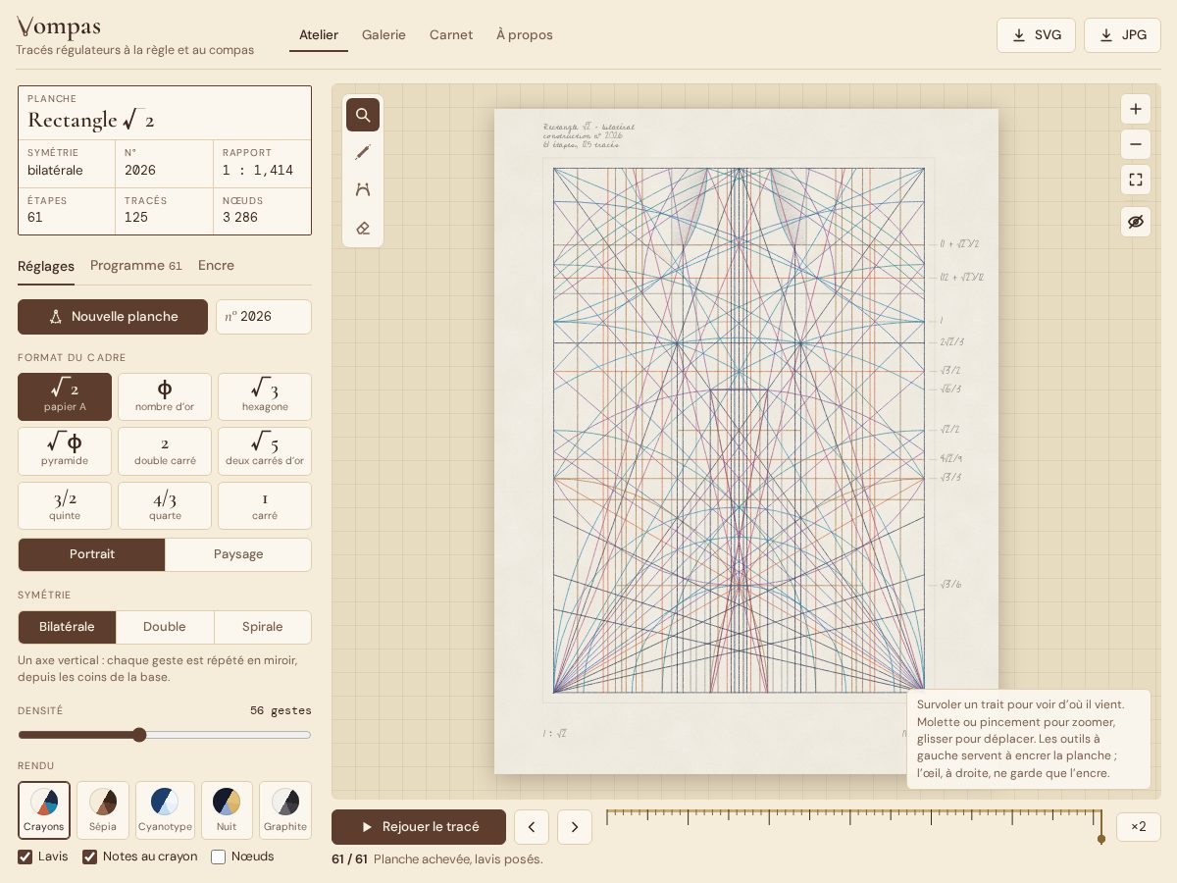Viewport: 1177px width, 883px height.
Task: Replay with Rejouer le tracé
Action: click(419, 827)
